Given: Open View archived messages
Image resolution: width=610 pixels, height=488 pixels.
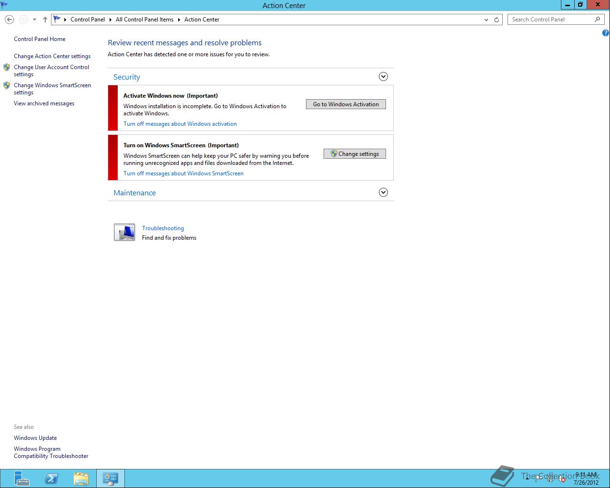Looking at the screenshot, I should tap(44, 103).
